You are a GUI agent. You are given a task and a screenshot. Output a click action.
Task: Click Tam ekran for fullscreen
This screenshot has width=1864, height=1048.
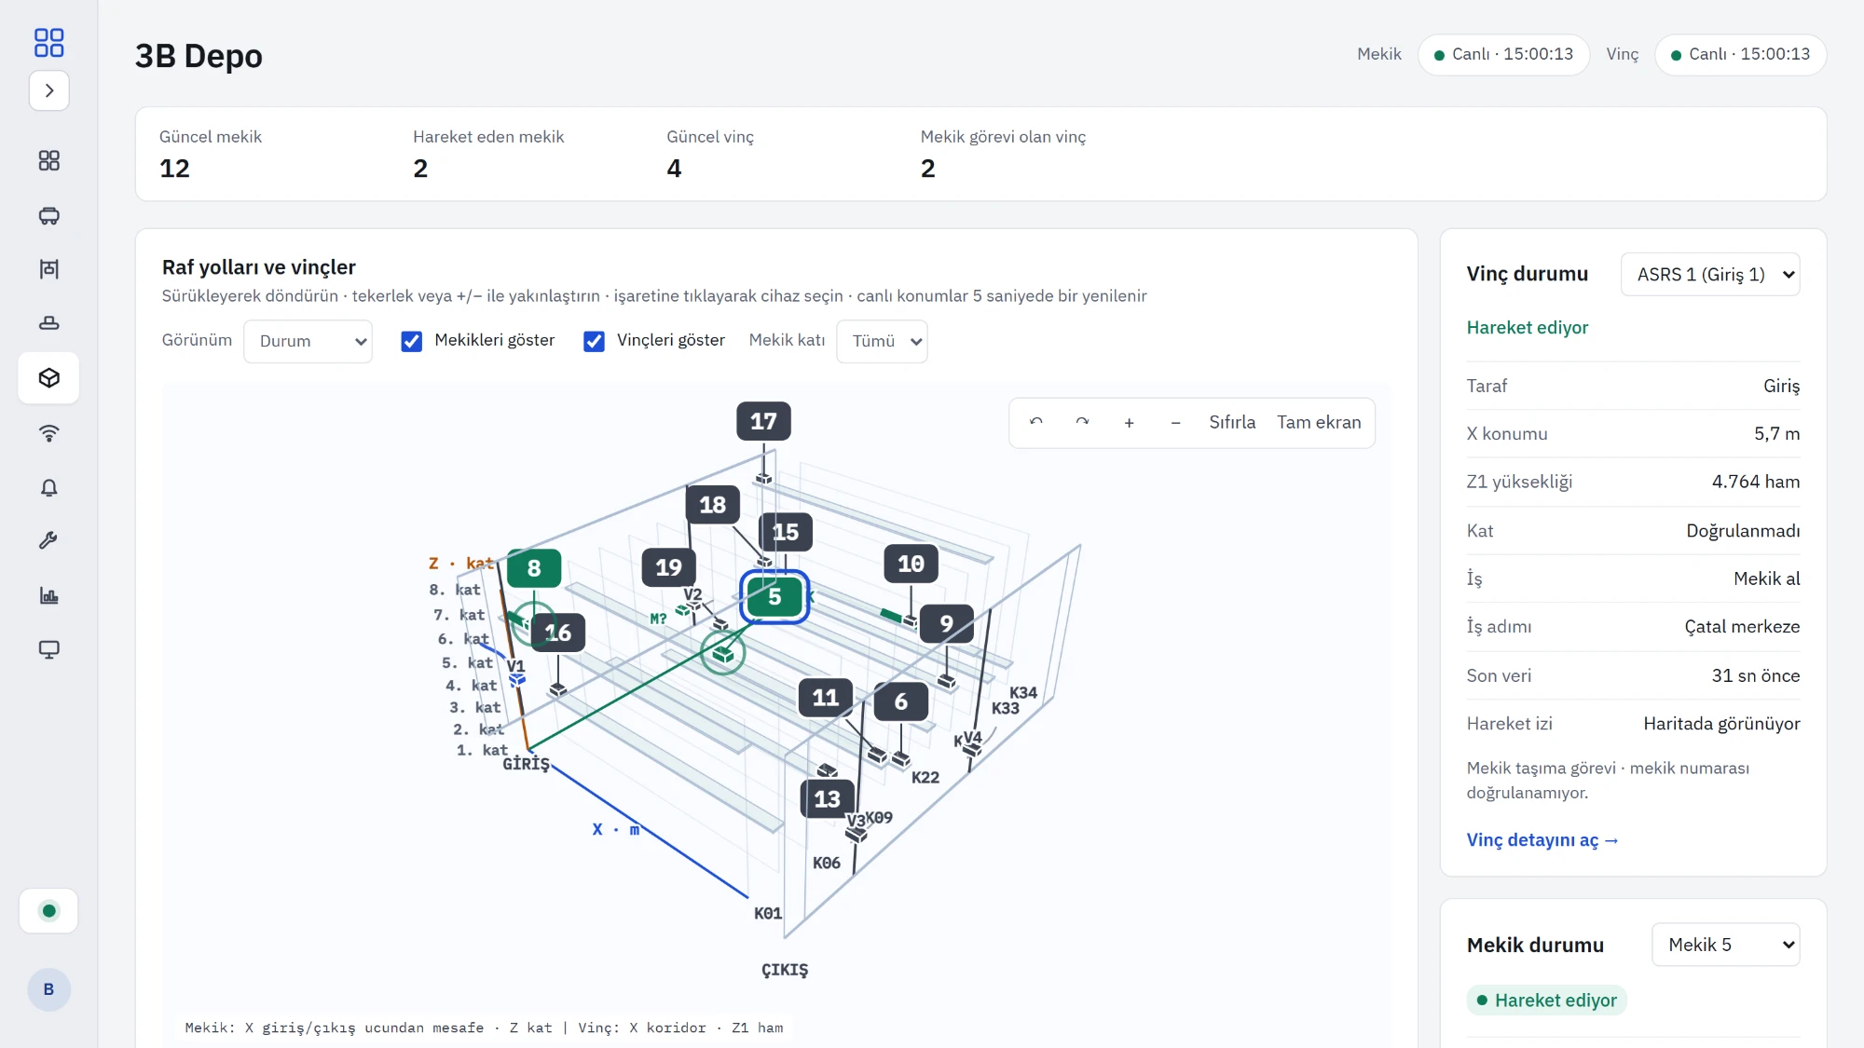pos(1319,422)
